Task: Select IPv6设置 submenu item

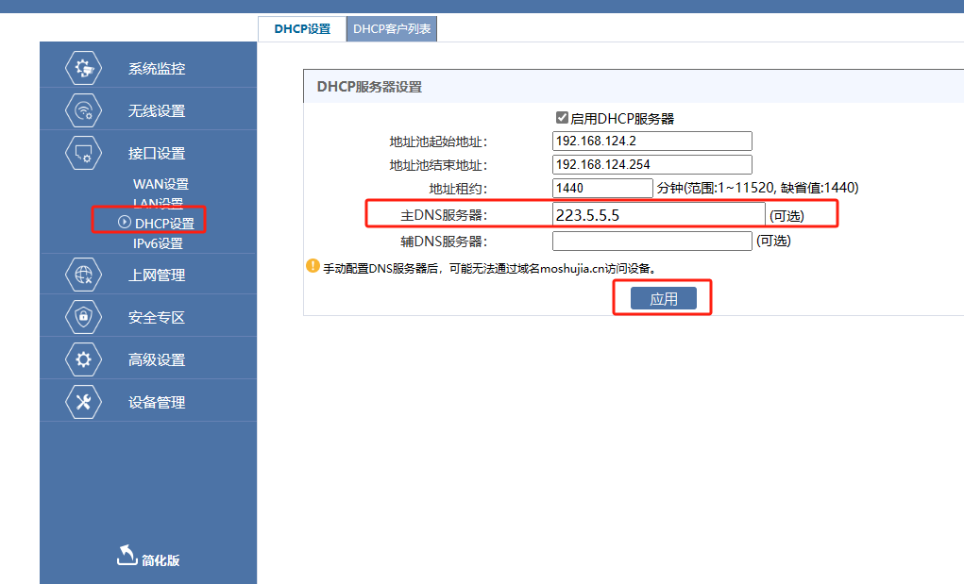Action: point(158,243)
